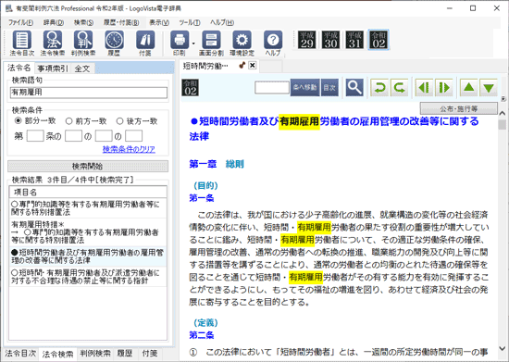Switch to bottom 判例検索 tab
This screenshot has height=362, width=509.
[x=95, y=354]
